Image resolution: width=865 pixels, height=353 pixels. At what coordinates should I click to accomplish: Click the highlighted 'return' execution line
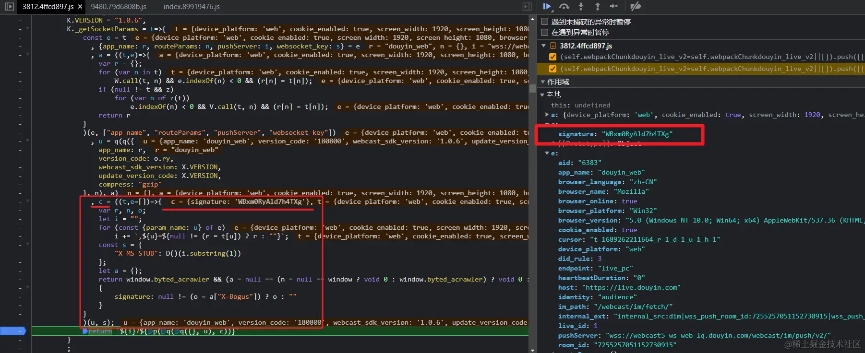(x=280, y=331)
